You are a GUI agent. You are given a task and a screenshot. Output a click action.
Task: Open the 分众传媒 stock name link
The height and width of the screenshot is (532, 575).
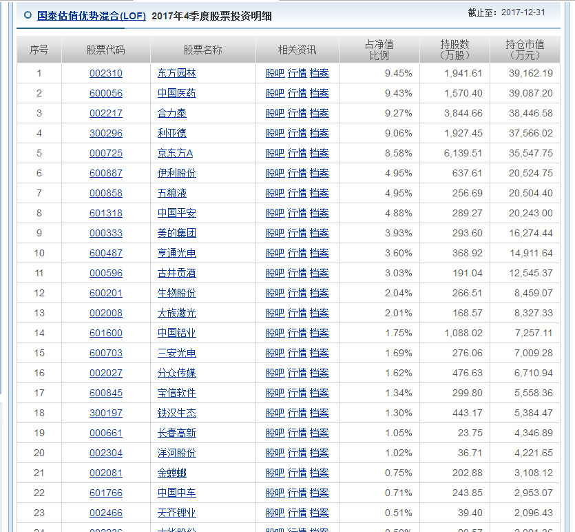tap(177, 373)
